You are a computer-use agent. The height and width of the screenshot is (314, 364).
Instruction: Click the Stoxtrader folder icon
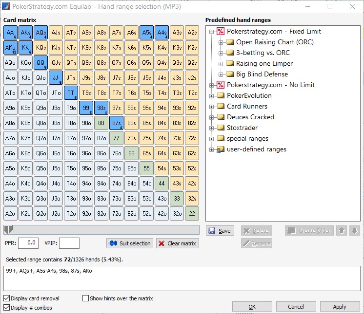[221, 128]
